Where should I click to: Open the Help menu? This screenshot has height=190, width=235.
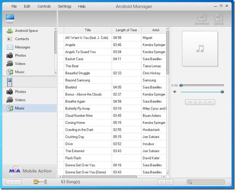point(82,7)
